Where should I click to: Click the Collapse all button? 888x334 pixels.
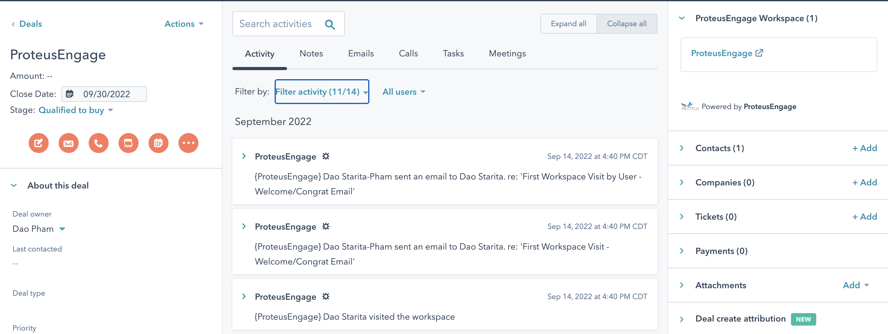coord(627,24)
